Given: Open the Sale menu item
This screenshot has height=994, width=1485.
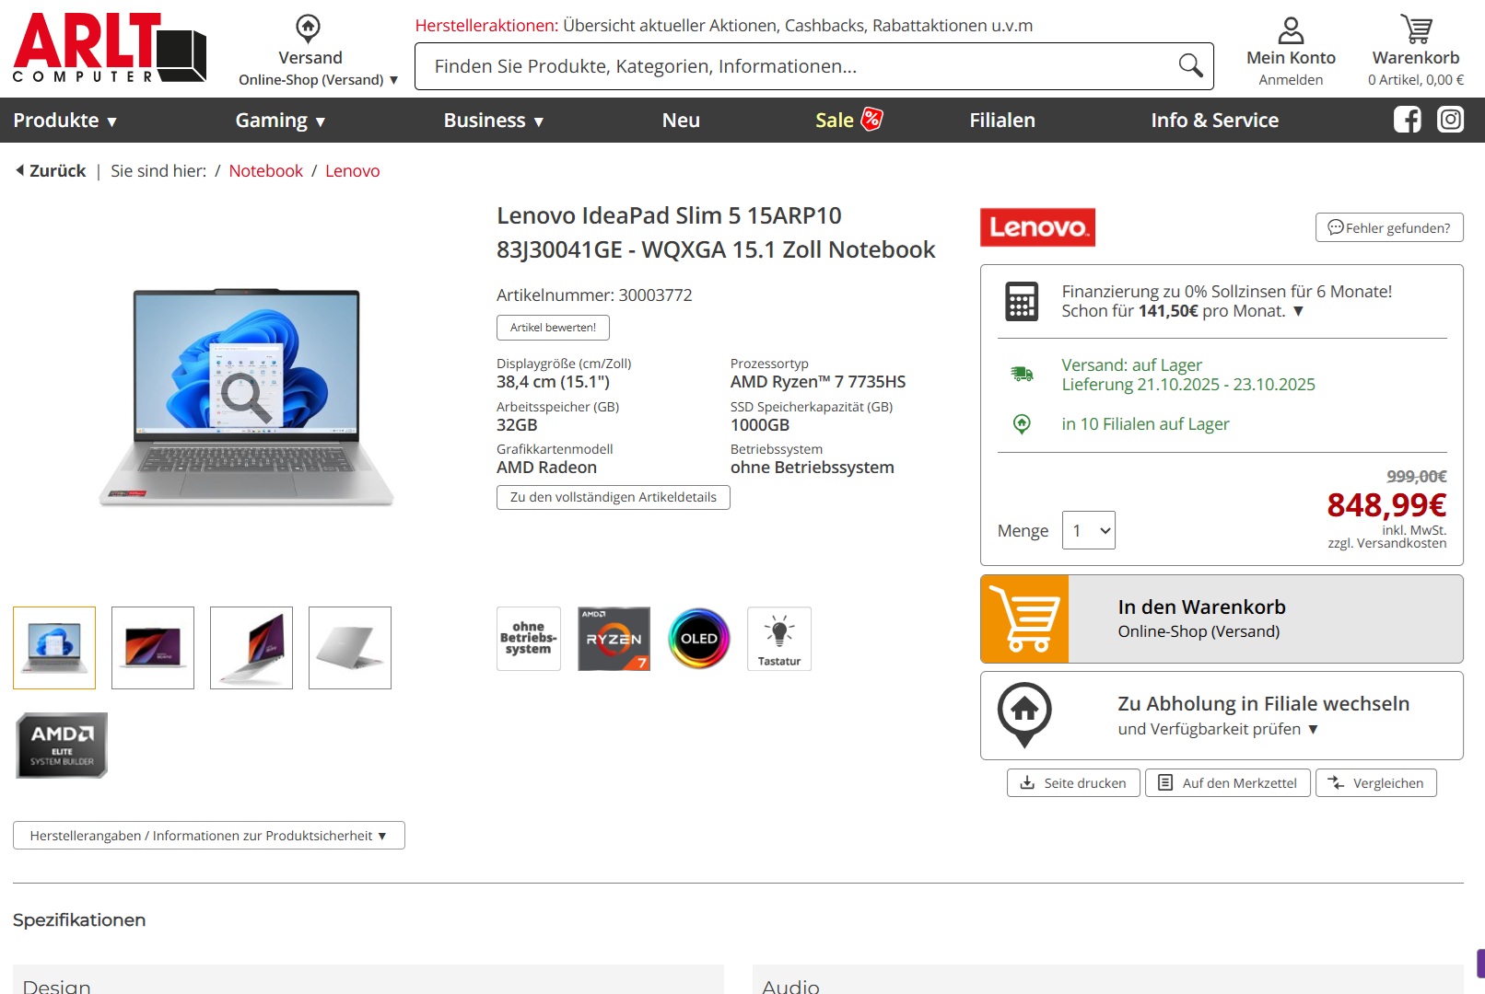Looking at the screenshot, I should (835, 121).
